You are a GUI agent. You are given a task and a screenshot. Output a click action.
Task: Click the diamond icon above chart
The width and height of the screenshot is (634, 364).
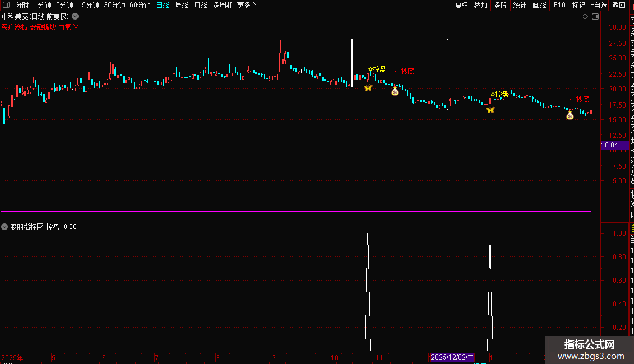click(x=585, y=17)
